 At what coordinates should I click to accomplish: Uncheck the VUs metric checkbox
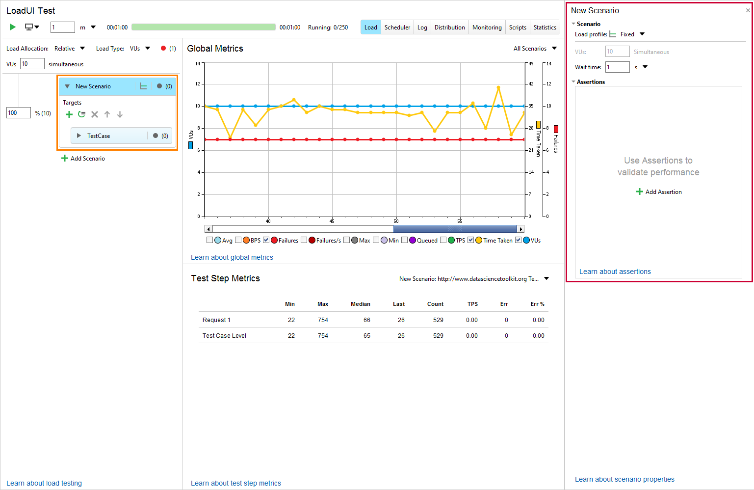point(519,240)
